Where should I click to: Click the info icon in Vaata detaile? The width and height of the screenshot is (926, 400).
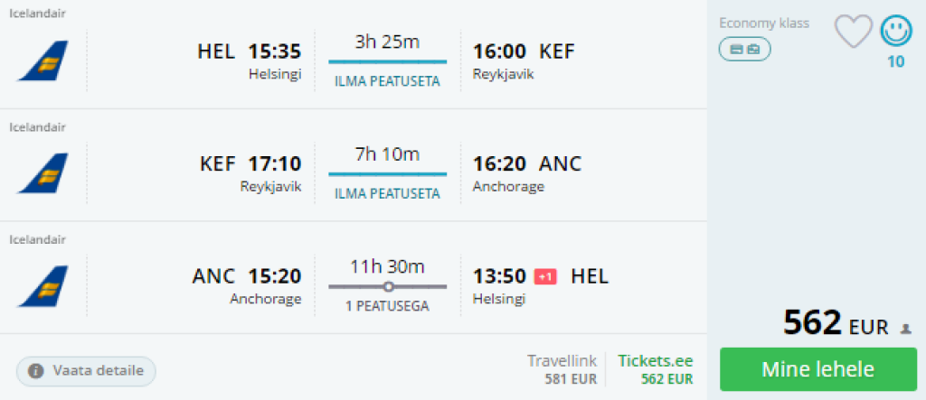point(36,370)
